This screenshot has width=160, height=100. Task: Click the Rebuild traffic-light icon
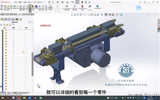[82, 2]
